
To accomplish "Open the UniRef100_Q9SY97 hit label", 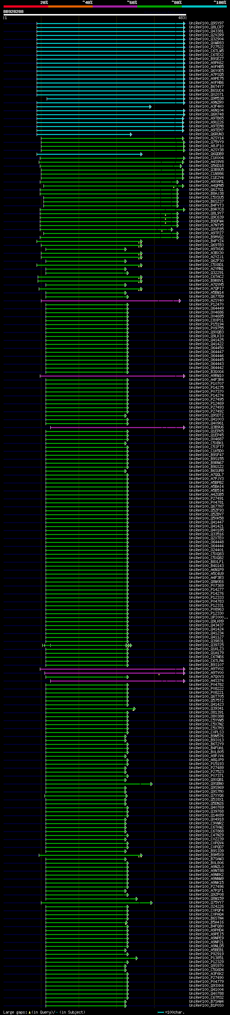I will point(206,23).
